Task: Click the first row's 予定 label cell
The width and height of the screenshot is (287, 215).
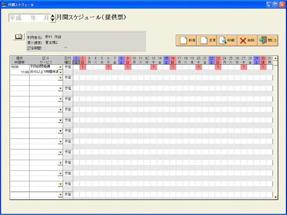Action: [68, 67]
